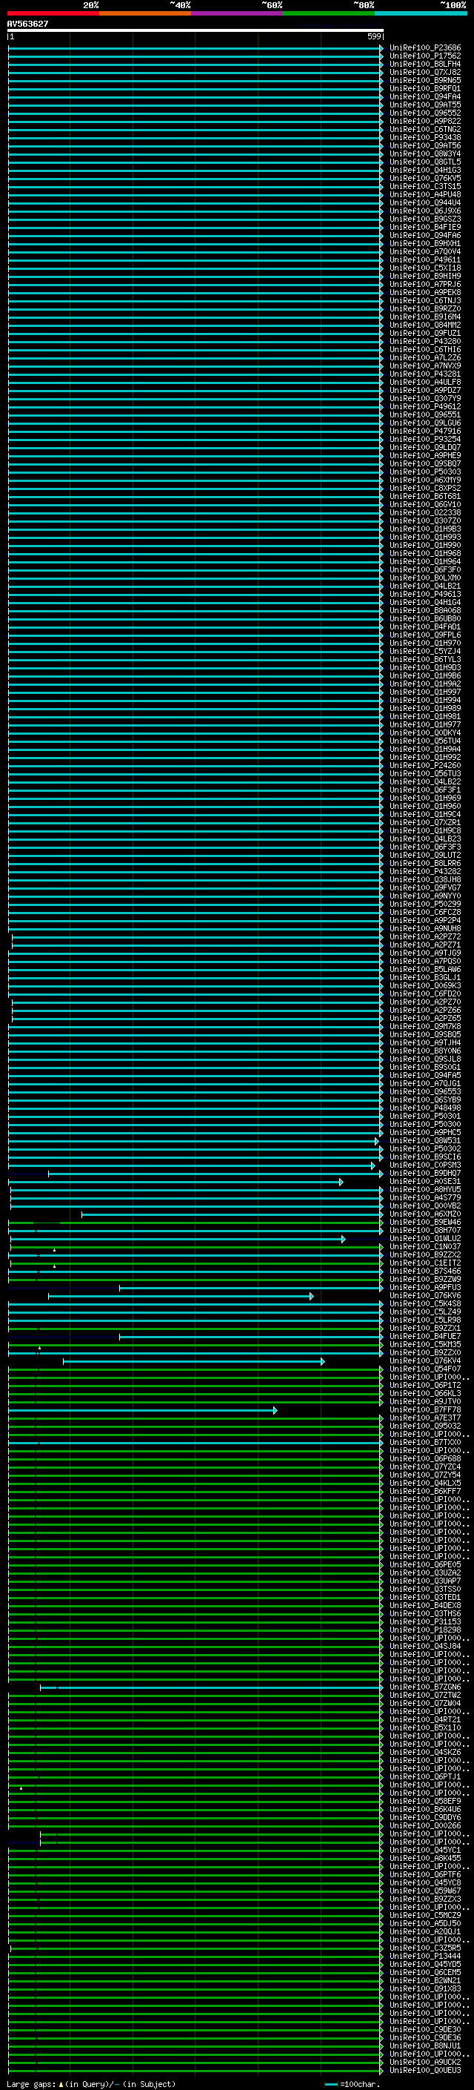Select hit label UniRef100_P43282
This screenshot has height=2090, width=474.
pos(424,871)
